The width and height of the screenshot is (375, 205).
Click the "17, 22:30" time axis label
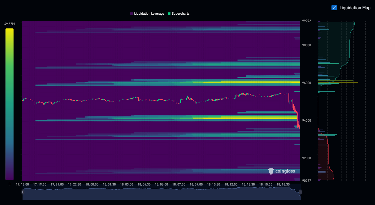[x=75, y=184]
